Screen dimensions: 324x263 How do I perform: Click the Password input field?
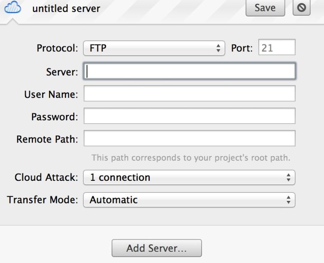pyautogui.click(x=189, y=116)
